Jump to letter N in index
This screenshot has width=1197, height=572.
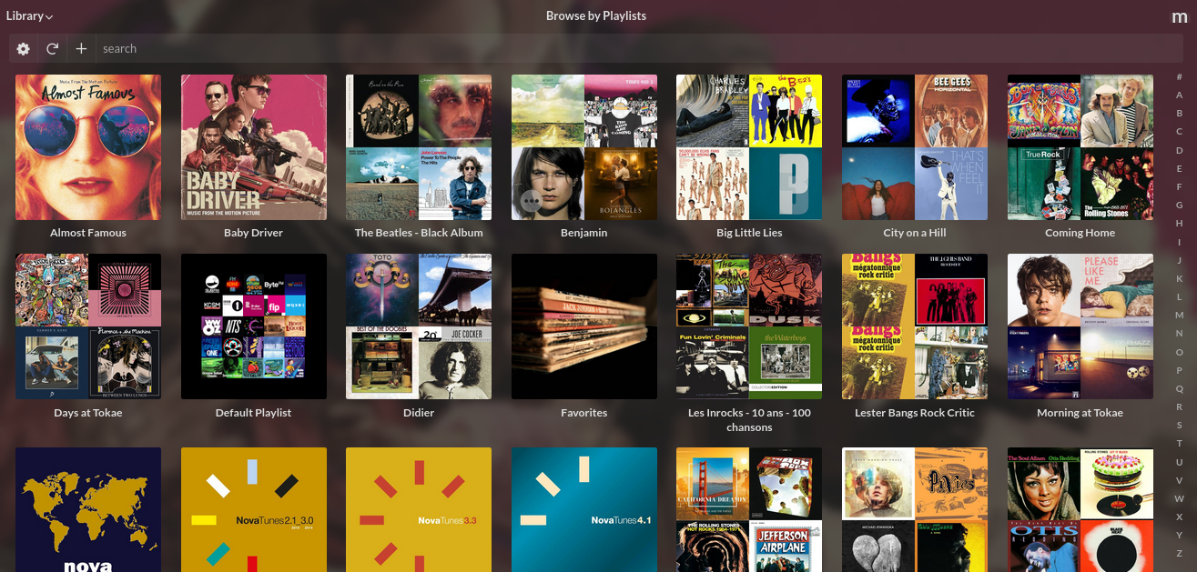1180,333
